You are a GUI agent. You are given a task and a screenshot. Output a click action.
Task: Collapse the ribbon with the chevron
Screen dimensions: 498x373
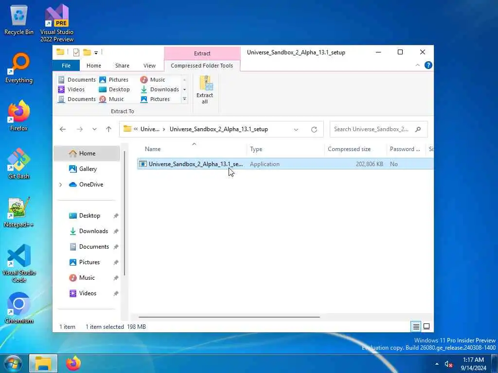(x=417, y=66)
